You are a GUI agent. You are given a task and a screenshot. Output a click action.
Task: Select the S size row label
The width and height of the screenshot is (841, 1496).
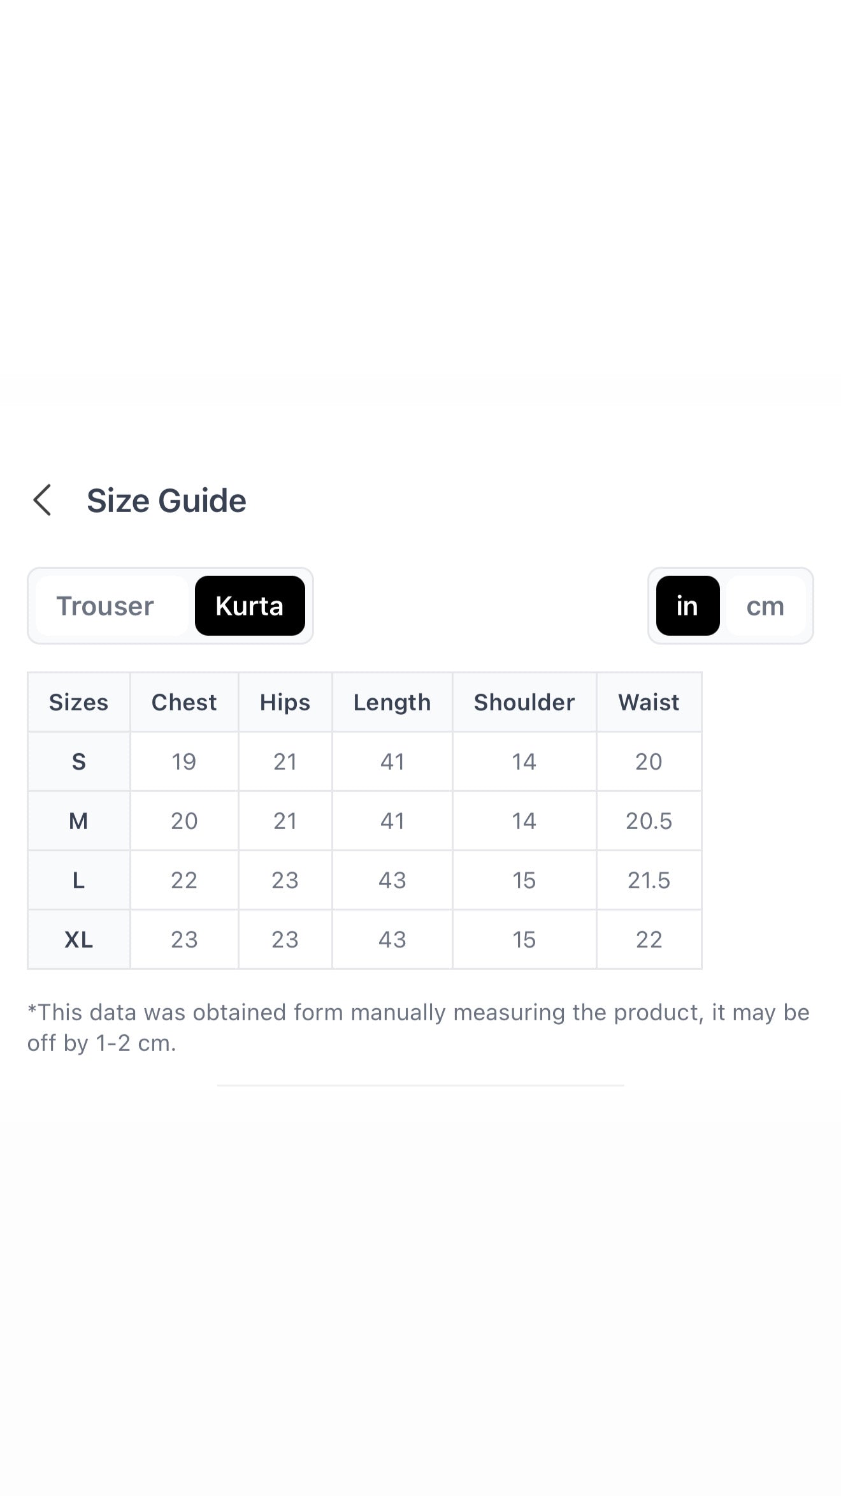(79, 761)
